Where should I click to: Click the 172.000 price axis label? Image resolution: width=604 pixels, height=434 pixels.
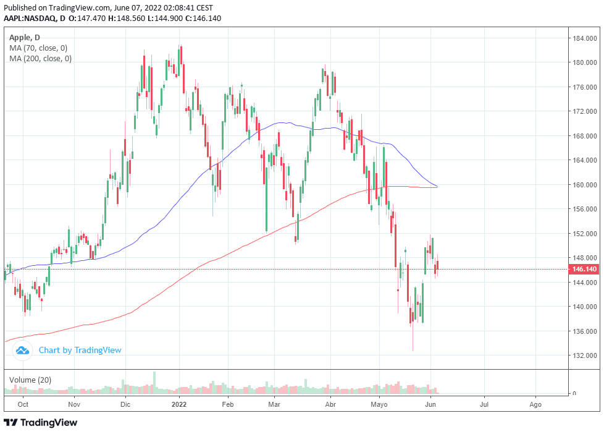pyautogui.click(x=585, y=111)
